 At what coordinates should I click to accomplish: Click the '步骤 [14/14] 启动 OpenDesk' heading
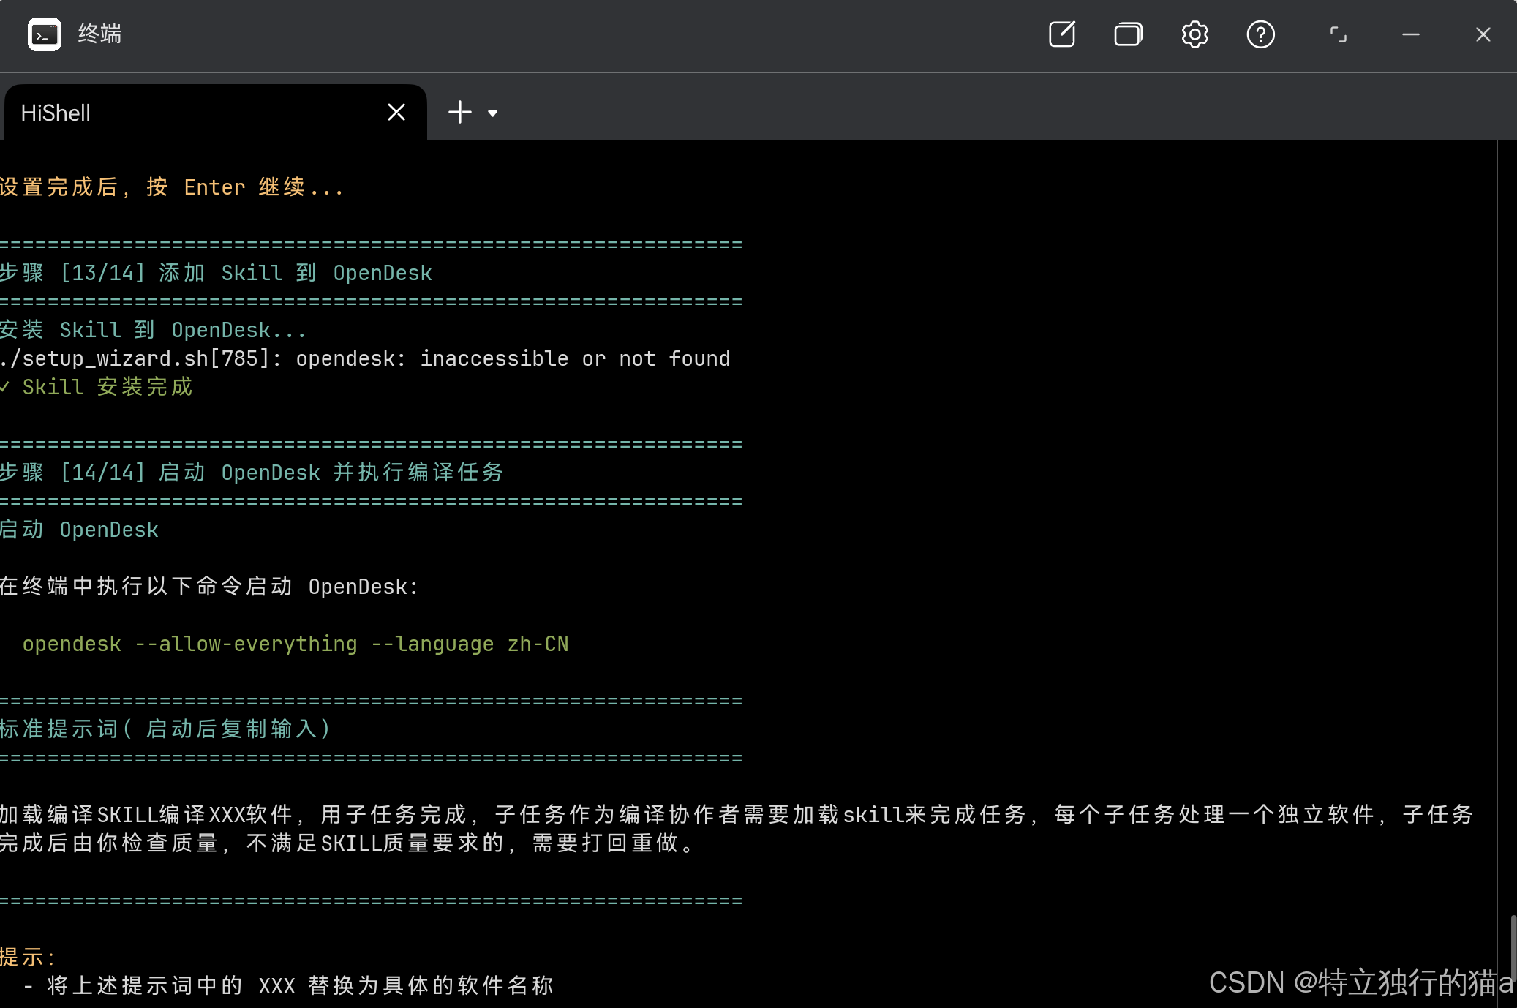pyautogui.click(x=252, y=473)
